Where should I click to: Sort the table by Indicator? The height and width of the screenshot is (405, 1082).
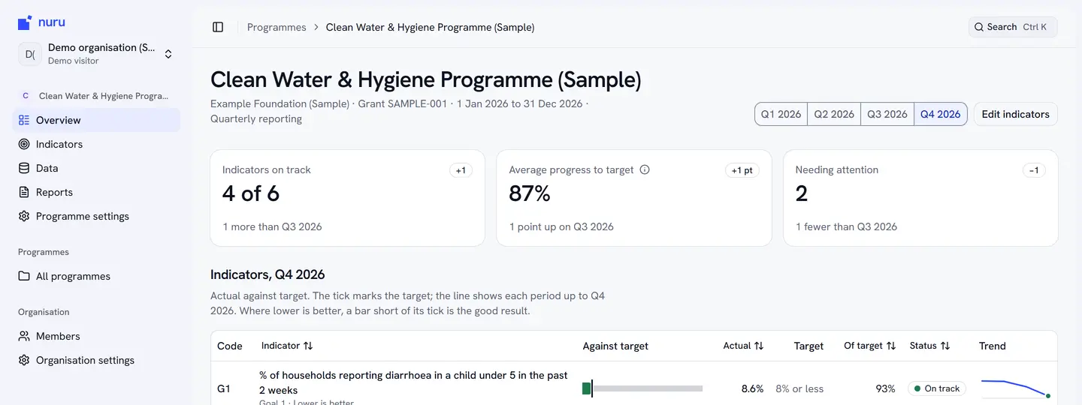(287, 346)
